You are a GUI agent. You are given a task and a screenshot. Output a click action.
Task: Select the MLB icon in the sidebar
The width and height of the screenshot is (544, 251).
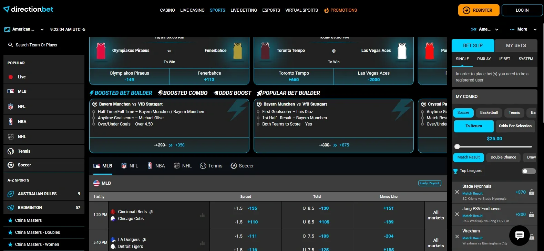pyautogui.click(x=11, y=91)
